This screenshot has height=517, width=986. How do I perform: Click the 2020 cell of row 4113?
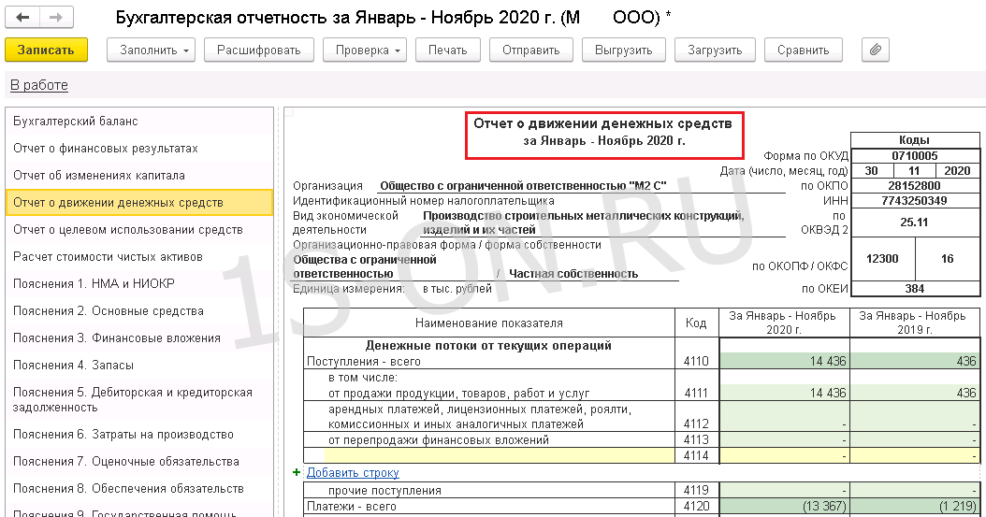pyautogui.click(x=784, y=439)
